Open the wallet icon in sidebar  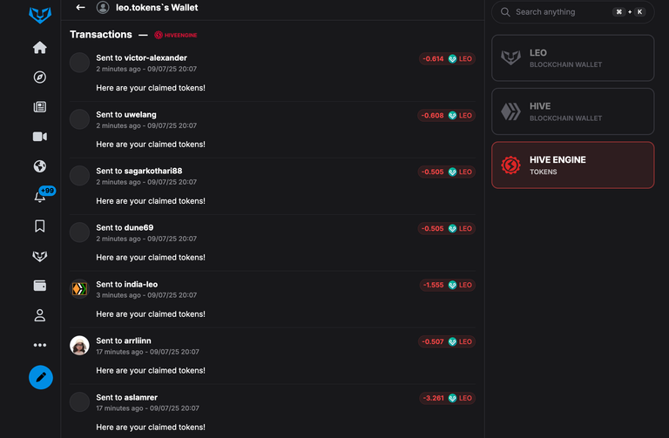[40, 286]
